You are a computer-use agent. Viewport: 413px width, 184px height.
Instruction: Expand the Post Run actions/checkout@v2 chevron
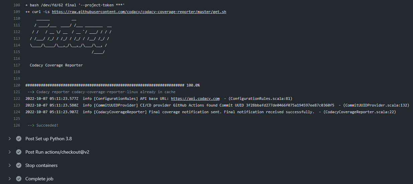pos(10,152)
